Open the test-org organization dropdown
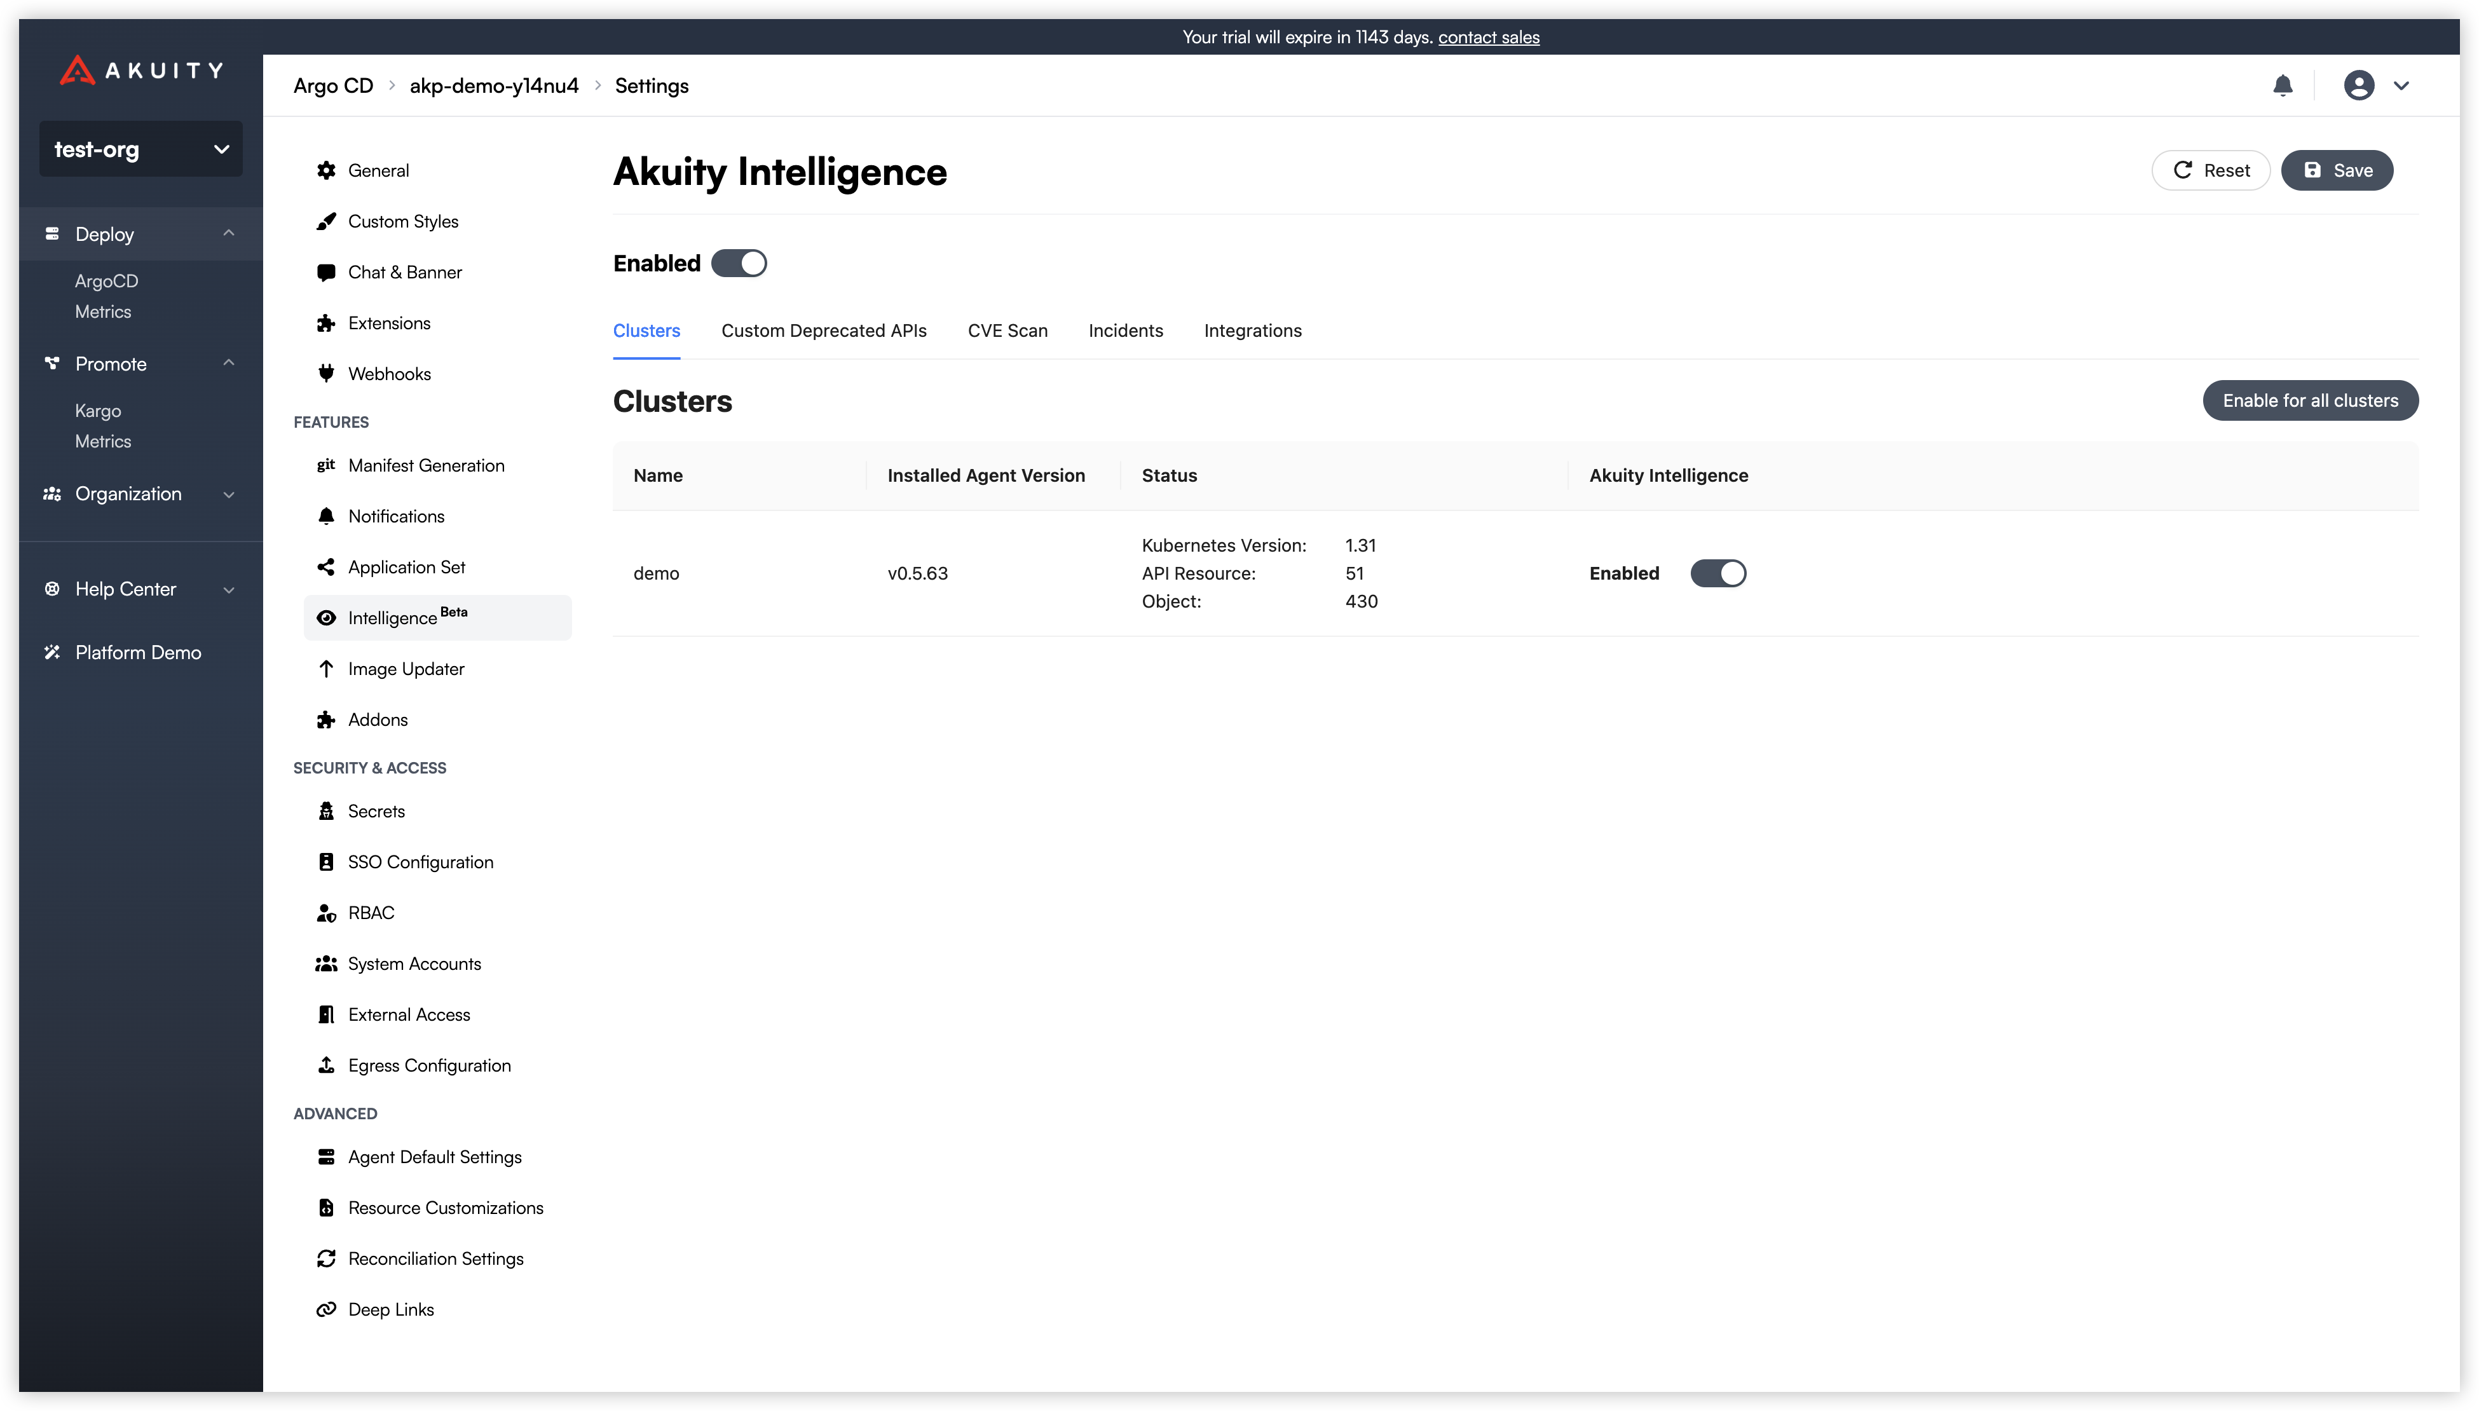 coord(142,149)
